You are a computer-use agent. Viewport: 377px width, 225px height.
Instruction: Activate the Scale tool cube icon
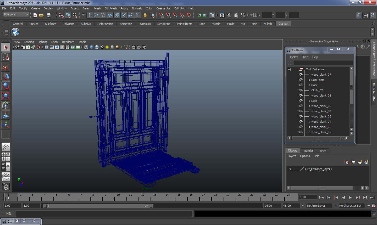[6, 95]
